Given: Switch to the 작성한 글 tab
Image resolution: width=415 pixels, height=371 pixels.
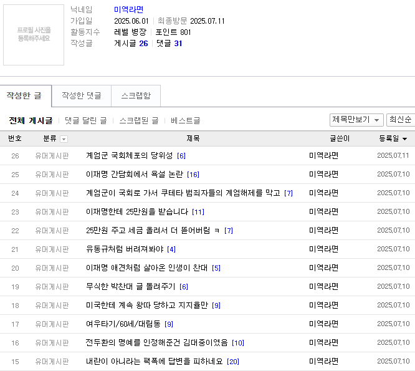Looking at the screenshot, I should point(26,96).
